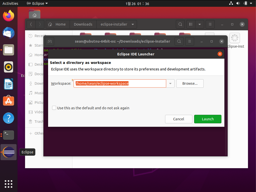The width and height of the screenshot is (256, 192).
Task: Open the volume icon in top bar
Action: 238,3
